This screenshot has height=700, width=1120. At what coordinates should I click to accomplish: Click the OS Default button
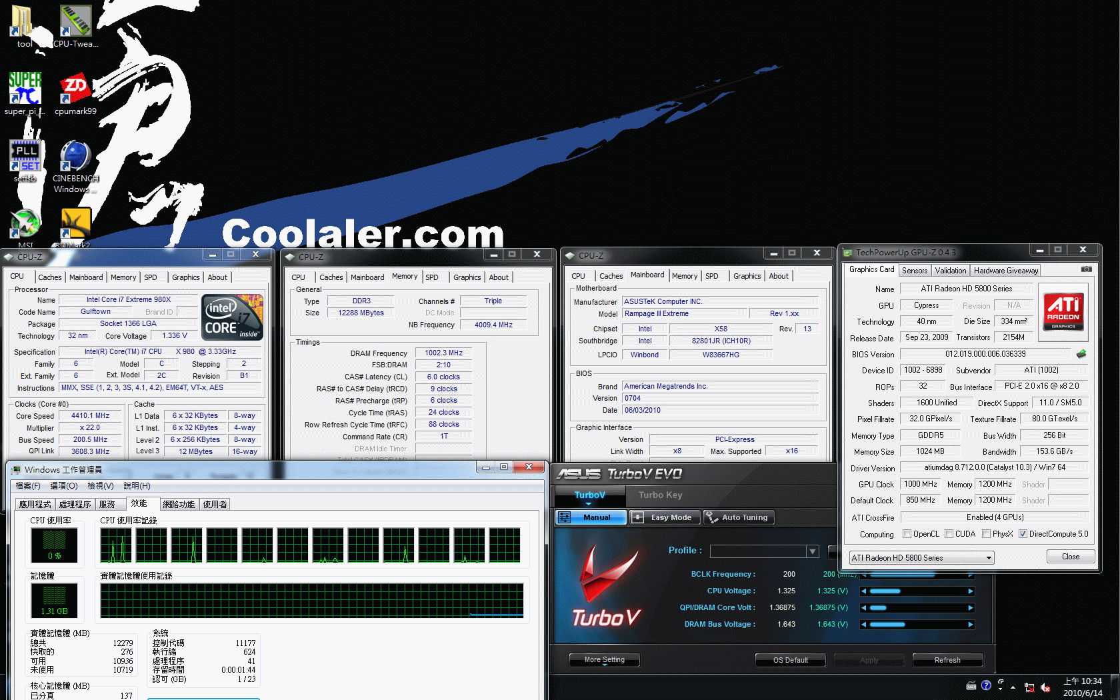click(791, 660)
